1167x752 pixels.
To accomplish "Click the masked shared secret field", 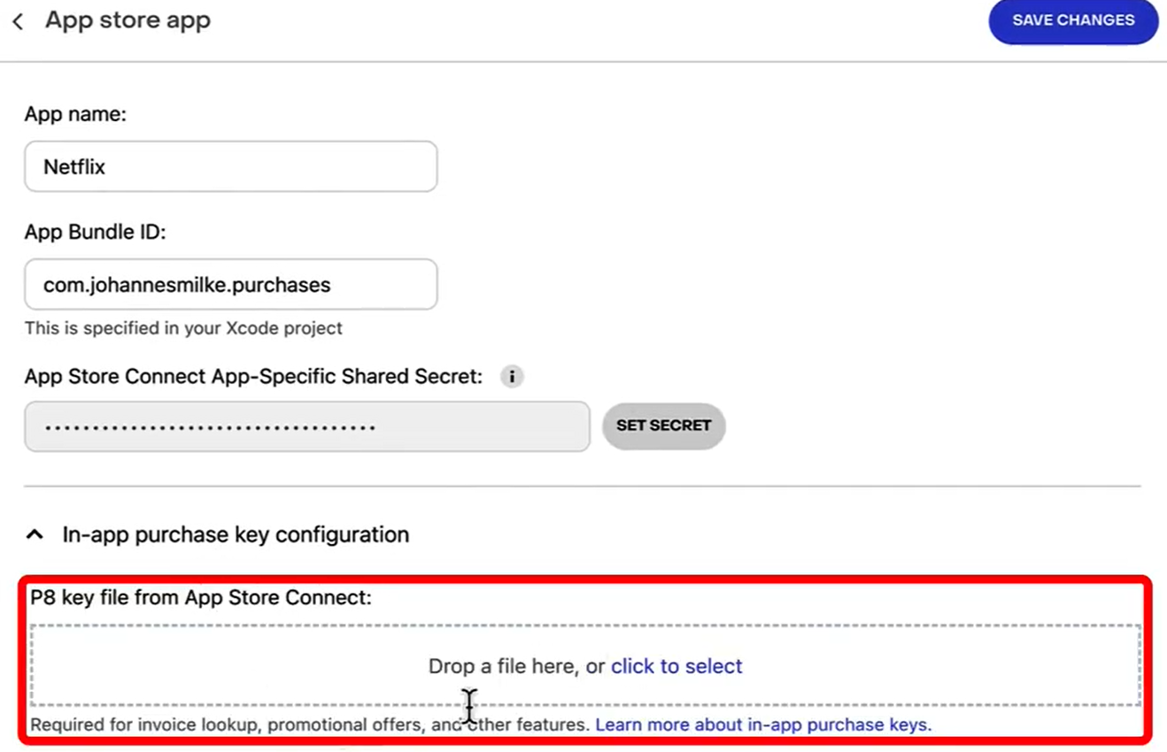I will pyautogui.click(x=306, y=426).
